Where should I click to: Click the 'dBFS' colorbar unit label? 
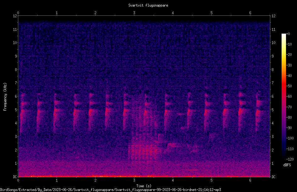287,165
